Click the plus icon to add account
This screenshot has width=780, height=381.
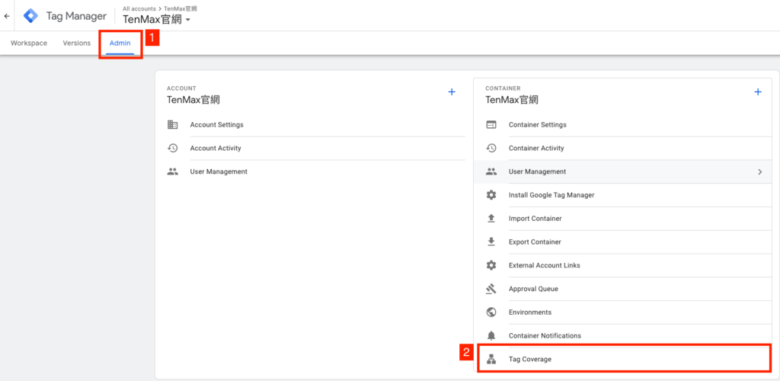point(452,92)
